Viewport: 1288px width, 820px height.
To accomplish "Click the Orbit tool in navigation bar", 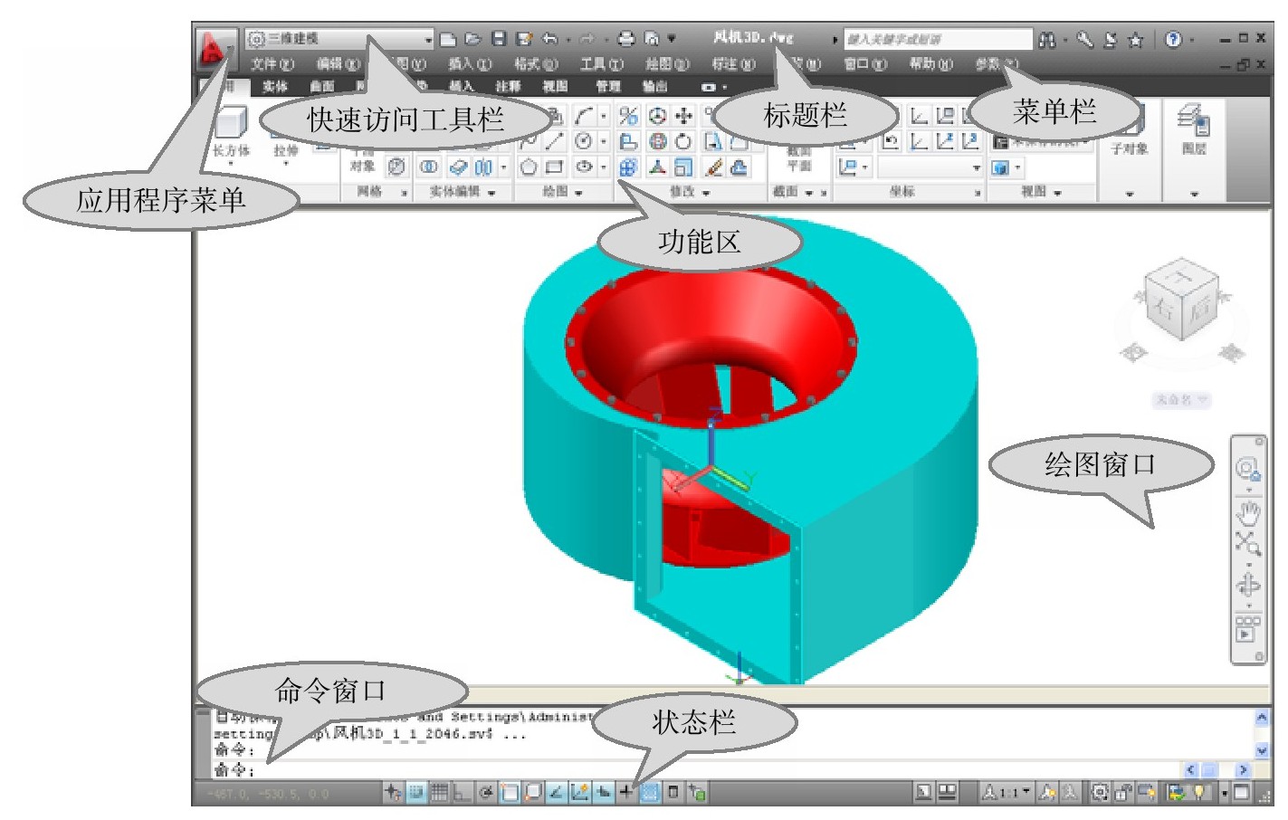I will (1248, 585).
